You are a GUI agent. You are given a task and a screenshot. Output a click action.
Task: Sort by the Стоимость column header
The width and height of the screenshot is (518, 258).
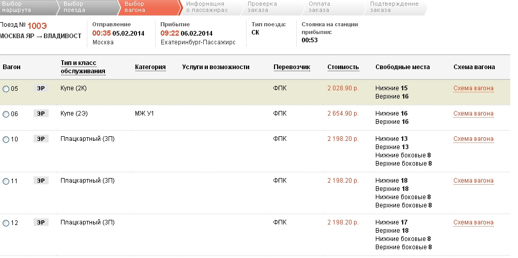343,67
